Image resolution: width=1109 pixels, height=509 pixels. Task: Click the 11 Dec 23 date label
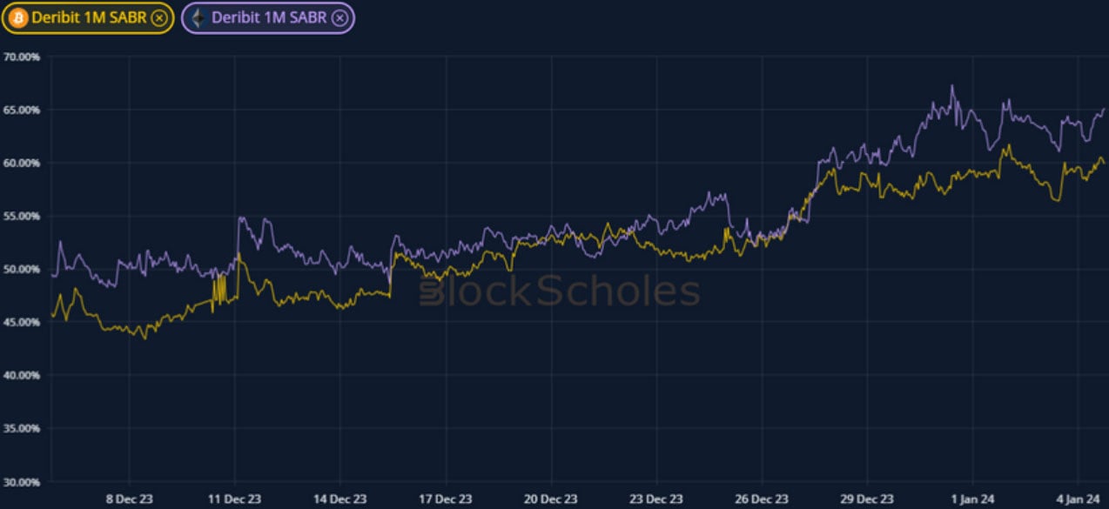click(x=234, y=499)
